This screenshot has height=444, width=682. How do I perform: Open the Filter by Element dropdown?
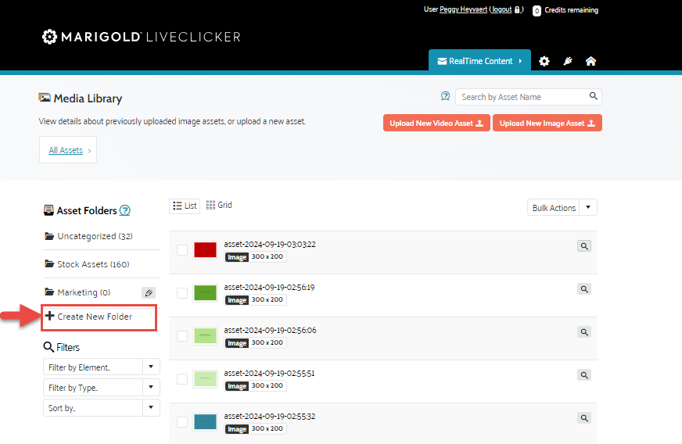click(x=101, y=367)
